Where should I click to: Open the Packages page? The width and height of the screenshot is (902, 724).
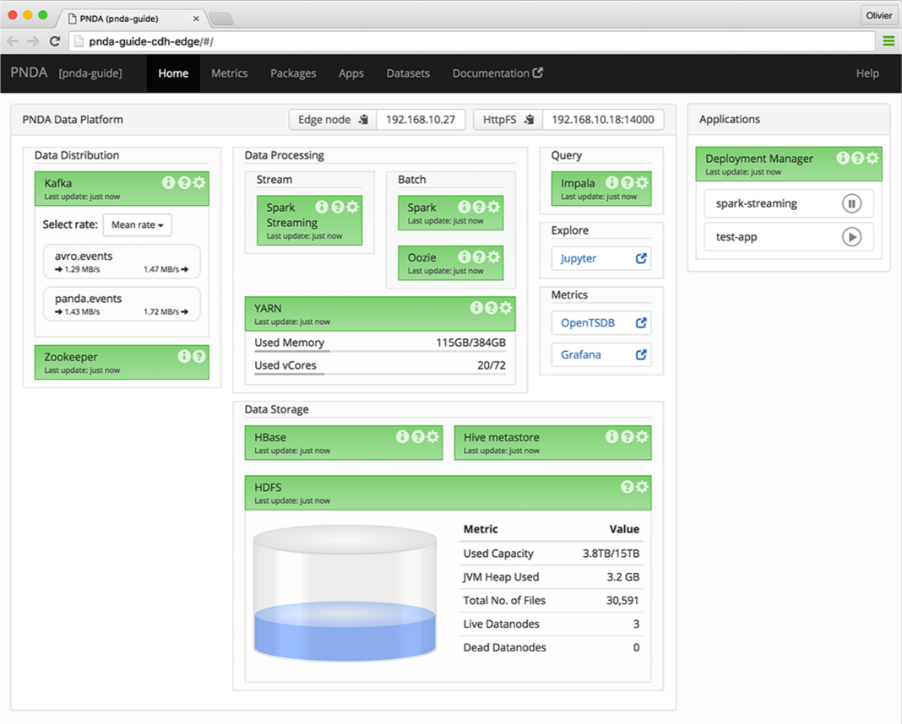[x=293, y=73]
